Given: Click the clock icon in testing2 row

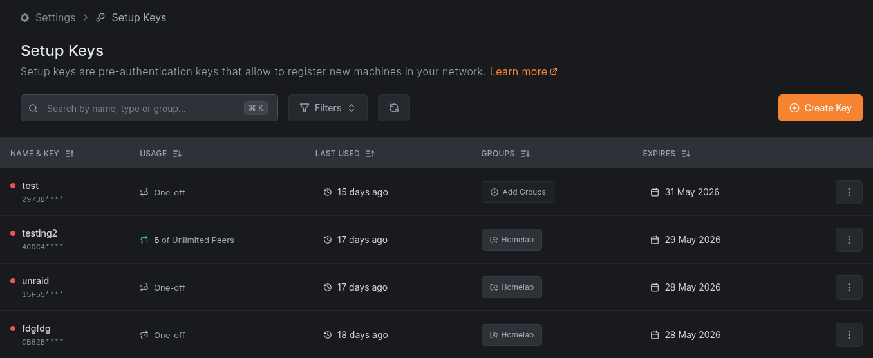Looking at the screenshot, I should pos(328,240).
